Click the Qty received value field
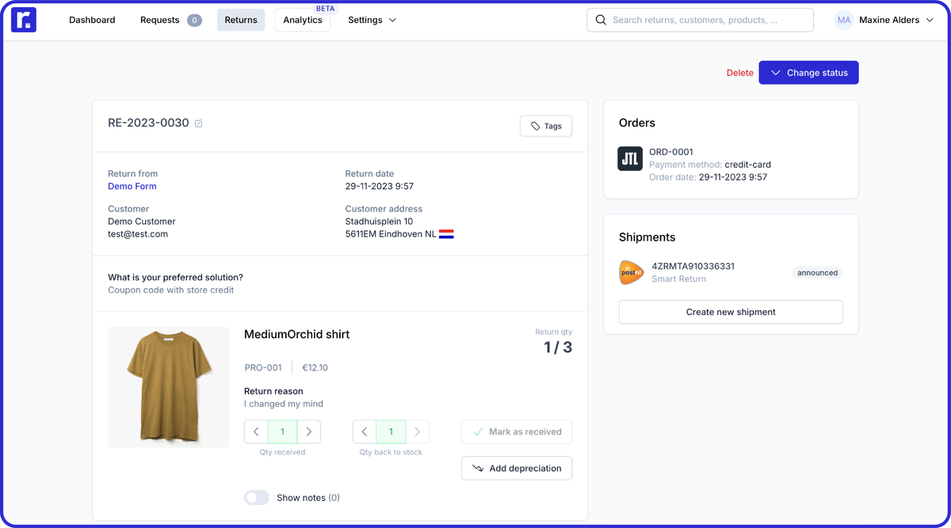The width and height of the screenshot is (951, 528). (282, 431)
